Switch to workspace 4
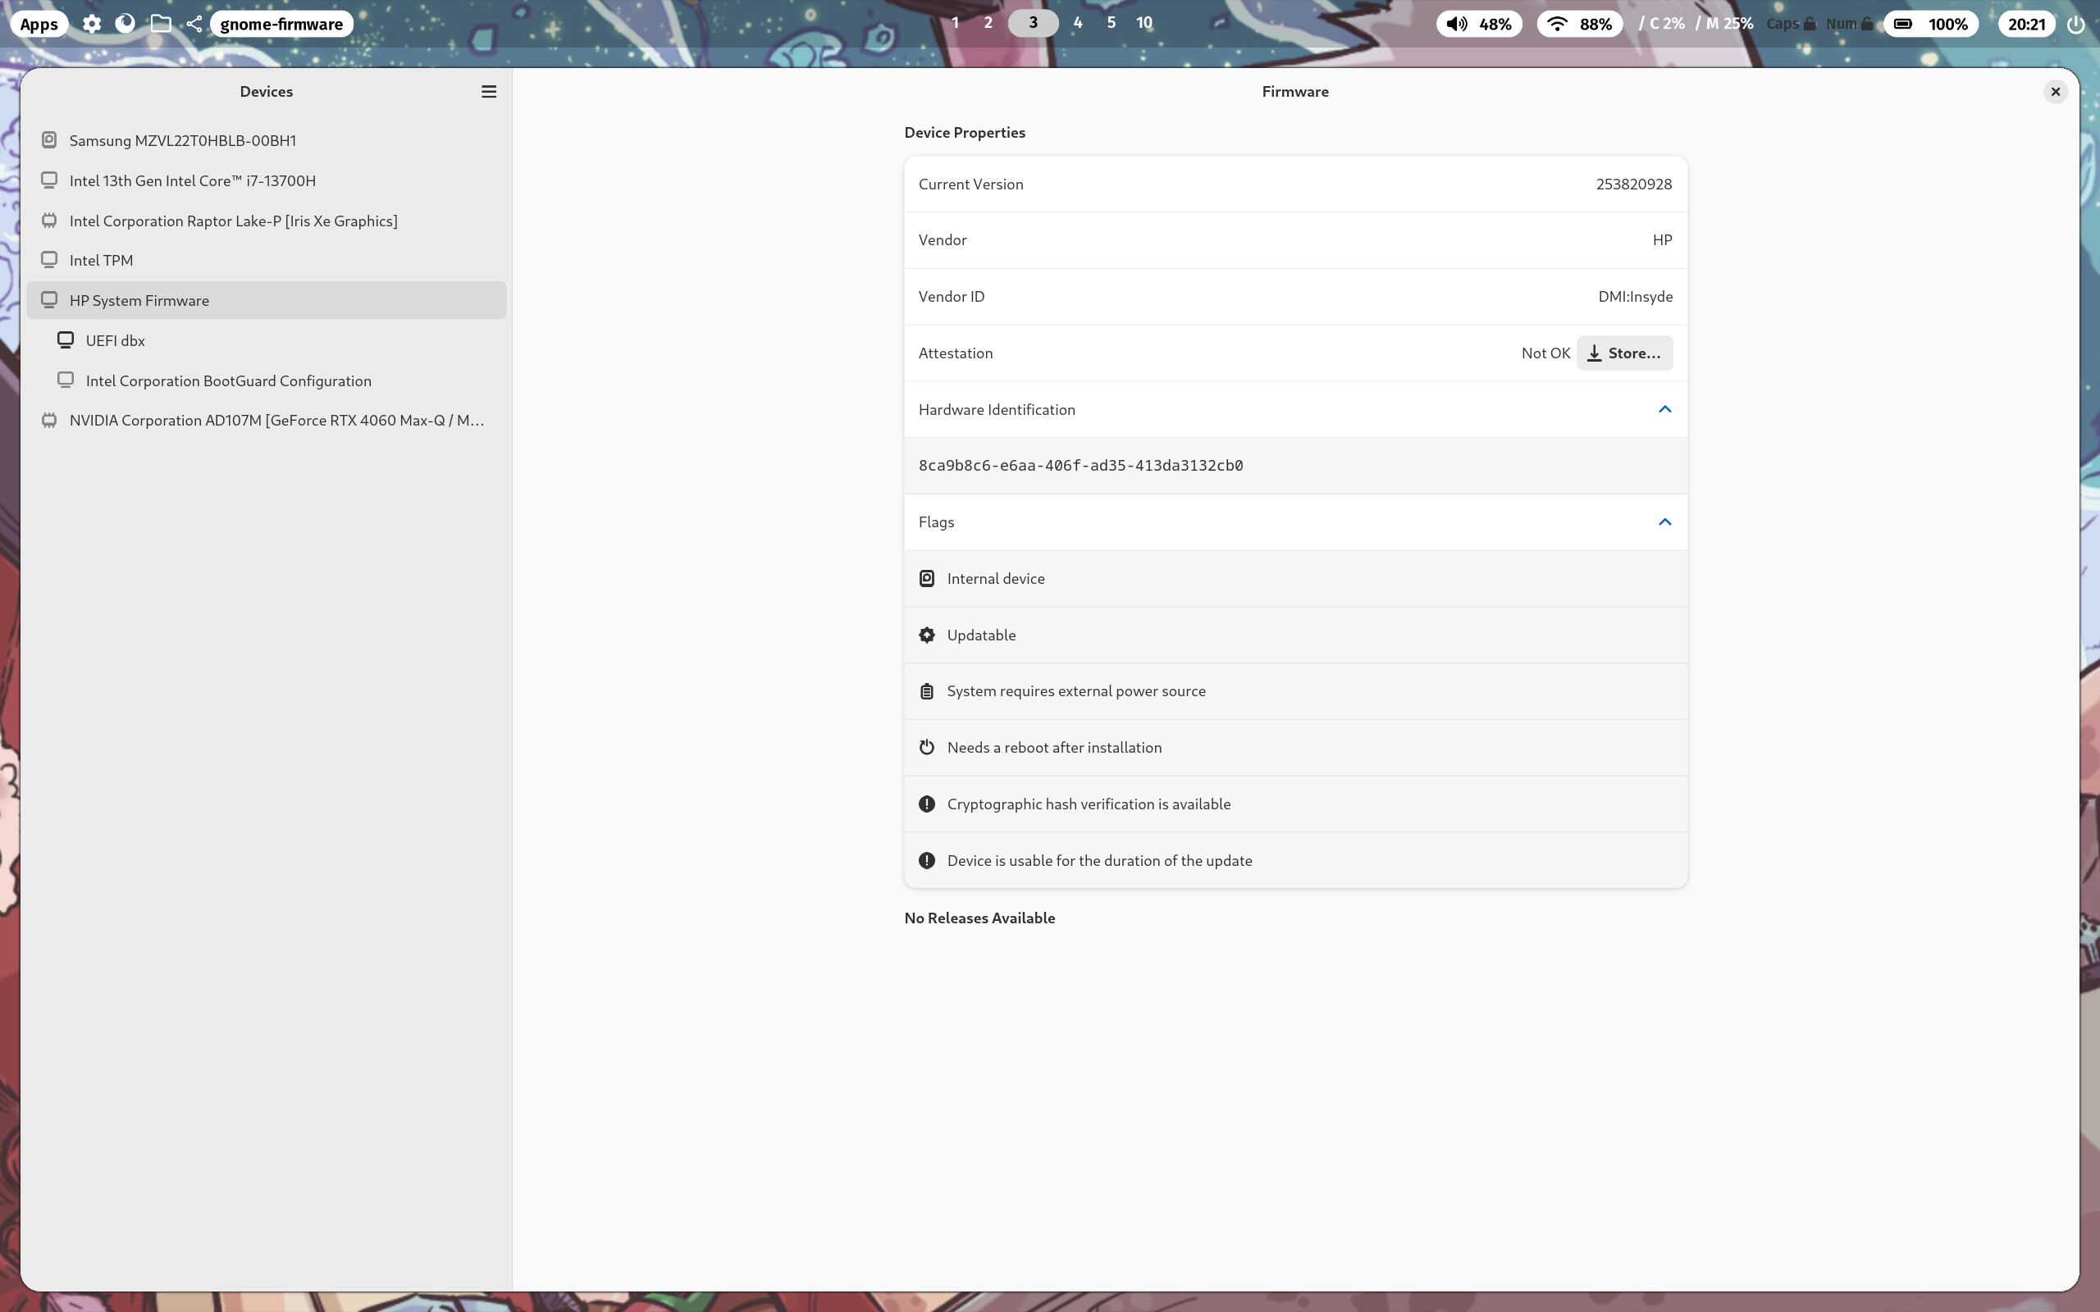This screenshot has height=1312, width=2100. point(1077,24)
